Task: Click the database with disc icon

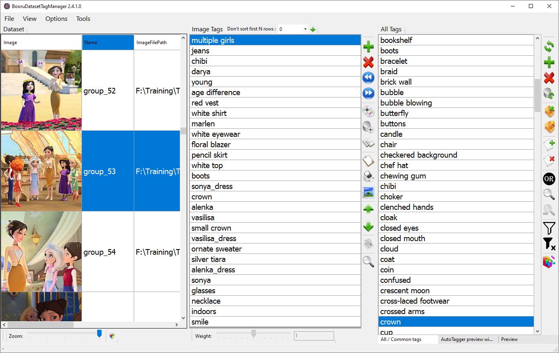Action: click(x=368, y=127)
